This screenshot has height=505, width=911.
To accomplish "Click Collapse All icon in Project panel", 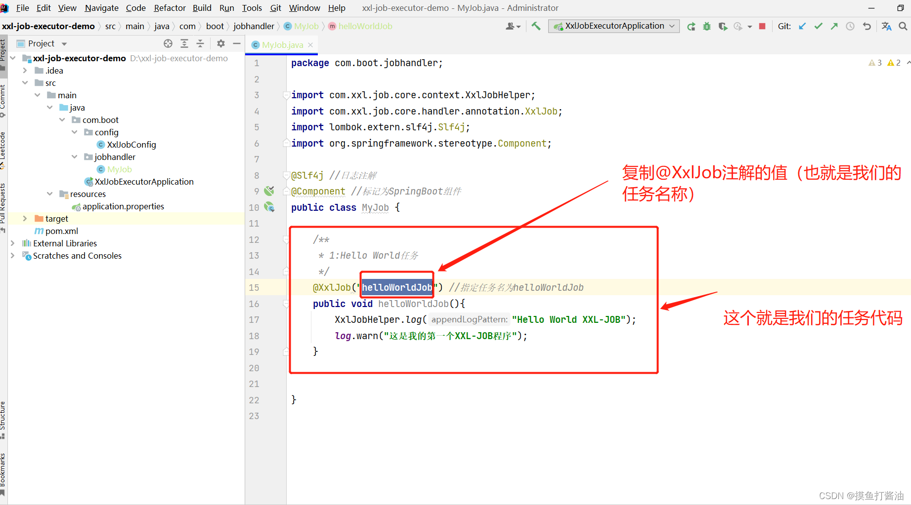I will [x=200, y=43].
